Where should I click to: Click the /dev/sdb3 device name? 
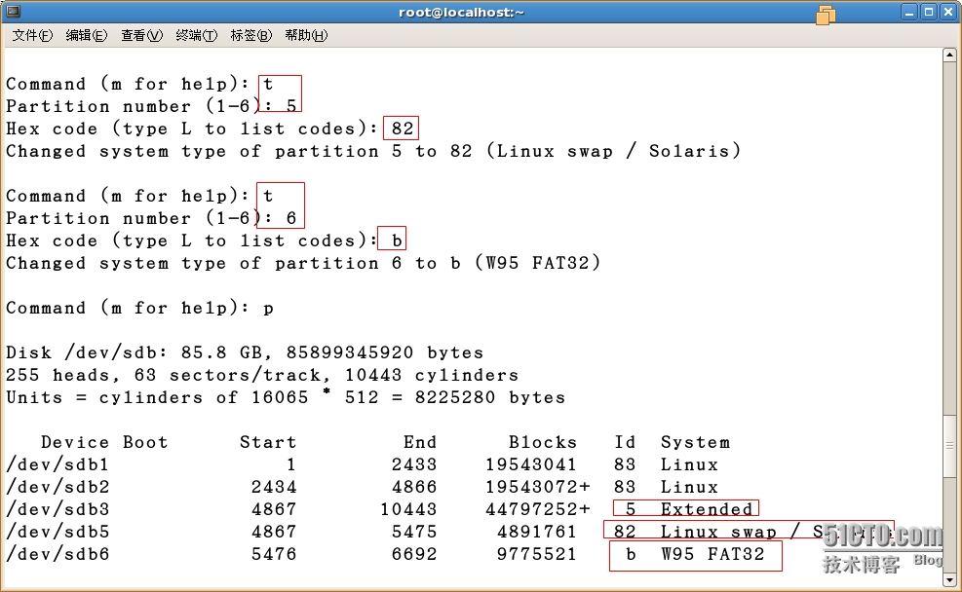pyautogui.click(x=58, y=509)
